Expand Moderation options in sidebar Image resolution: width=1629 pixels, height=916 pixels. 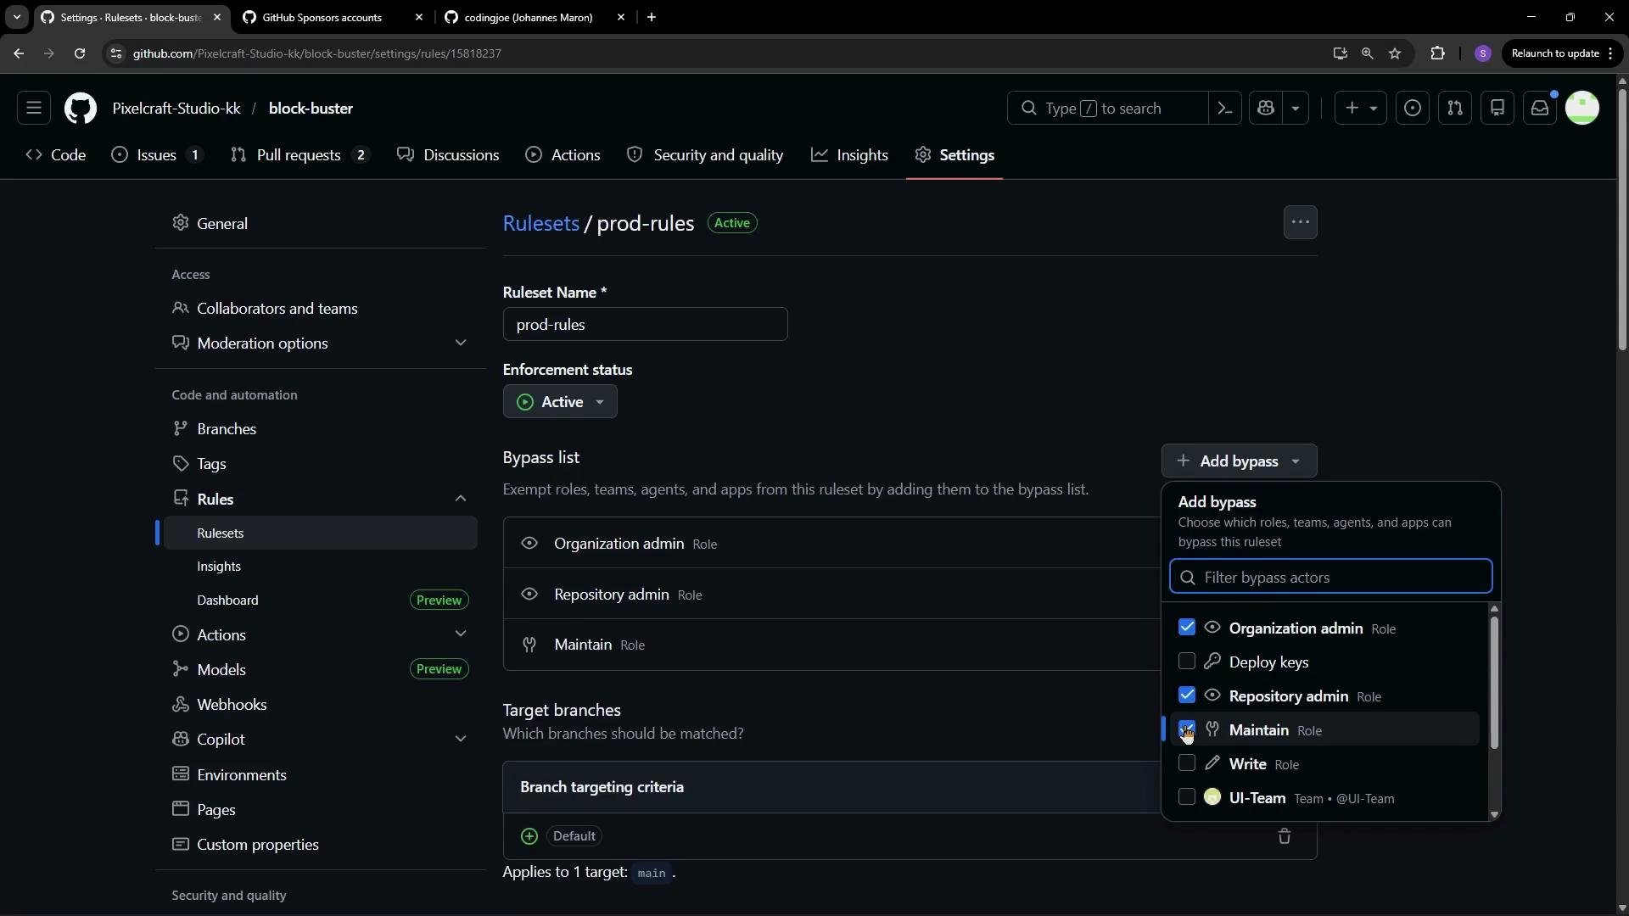click(461, 343)
